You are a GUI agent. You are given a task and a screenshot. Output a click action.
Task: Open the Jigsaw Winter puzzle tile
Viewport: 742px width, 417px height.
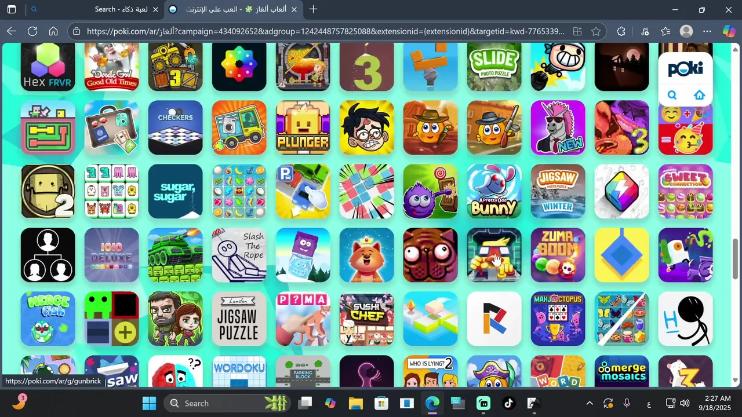pyautogui.click(x=558, y=191)
